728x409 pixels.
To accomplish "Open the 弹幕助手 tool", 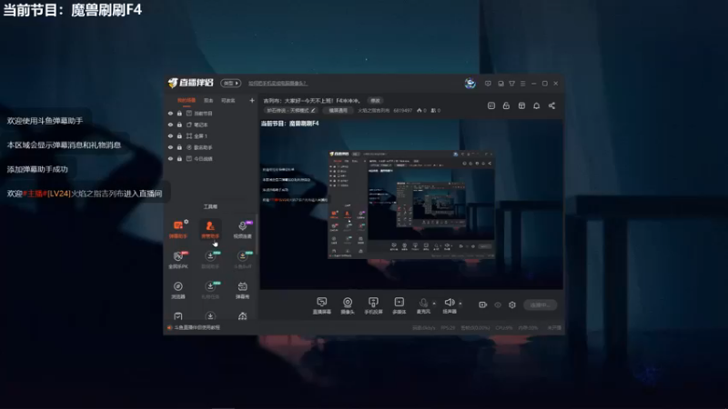I will click(x=177, y=229).
